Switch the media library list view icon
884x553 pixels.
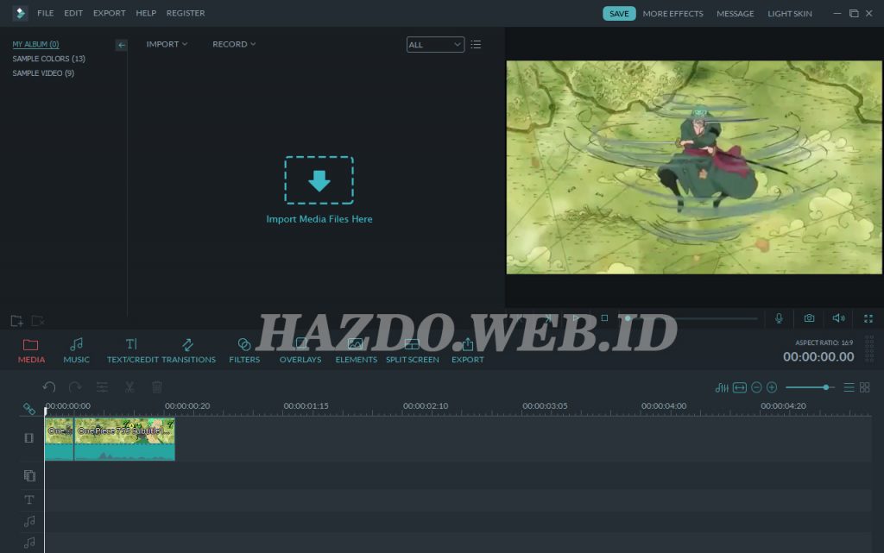[476, 45]
